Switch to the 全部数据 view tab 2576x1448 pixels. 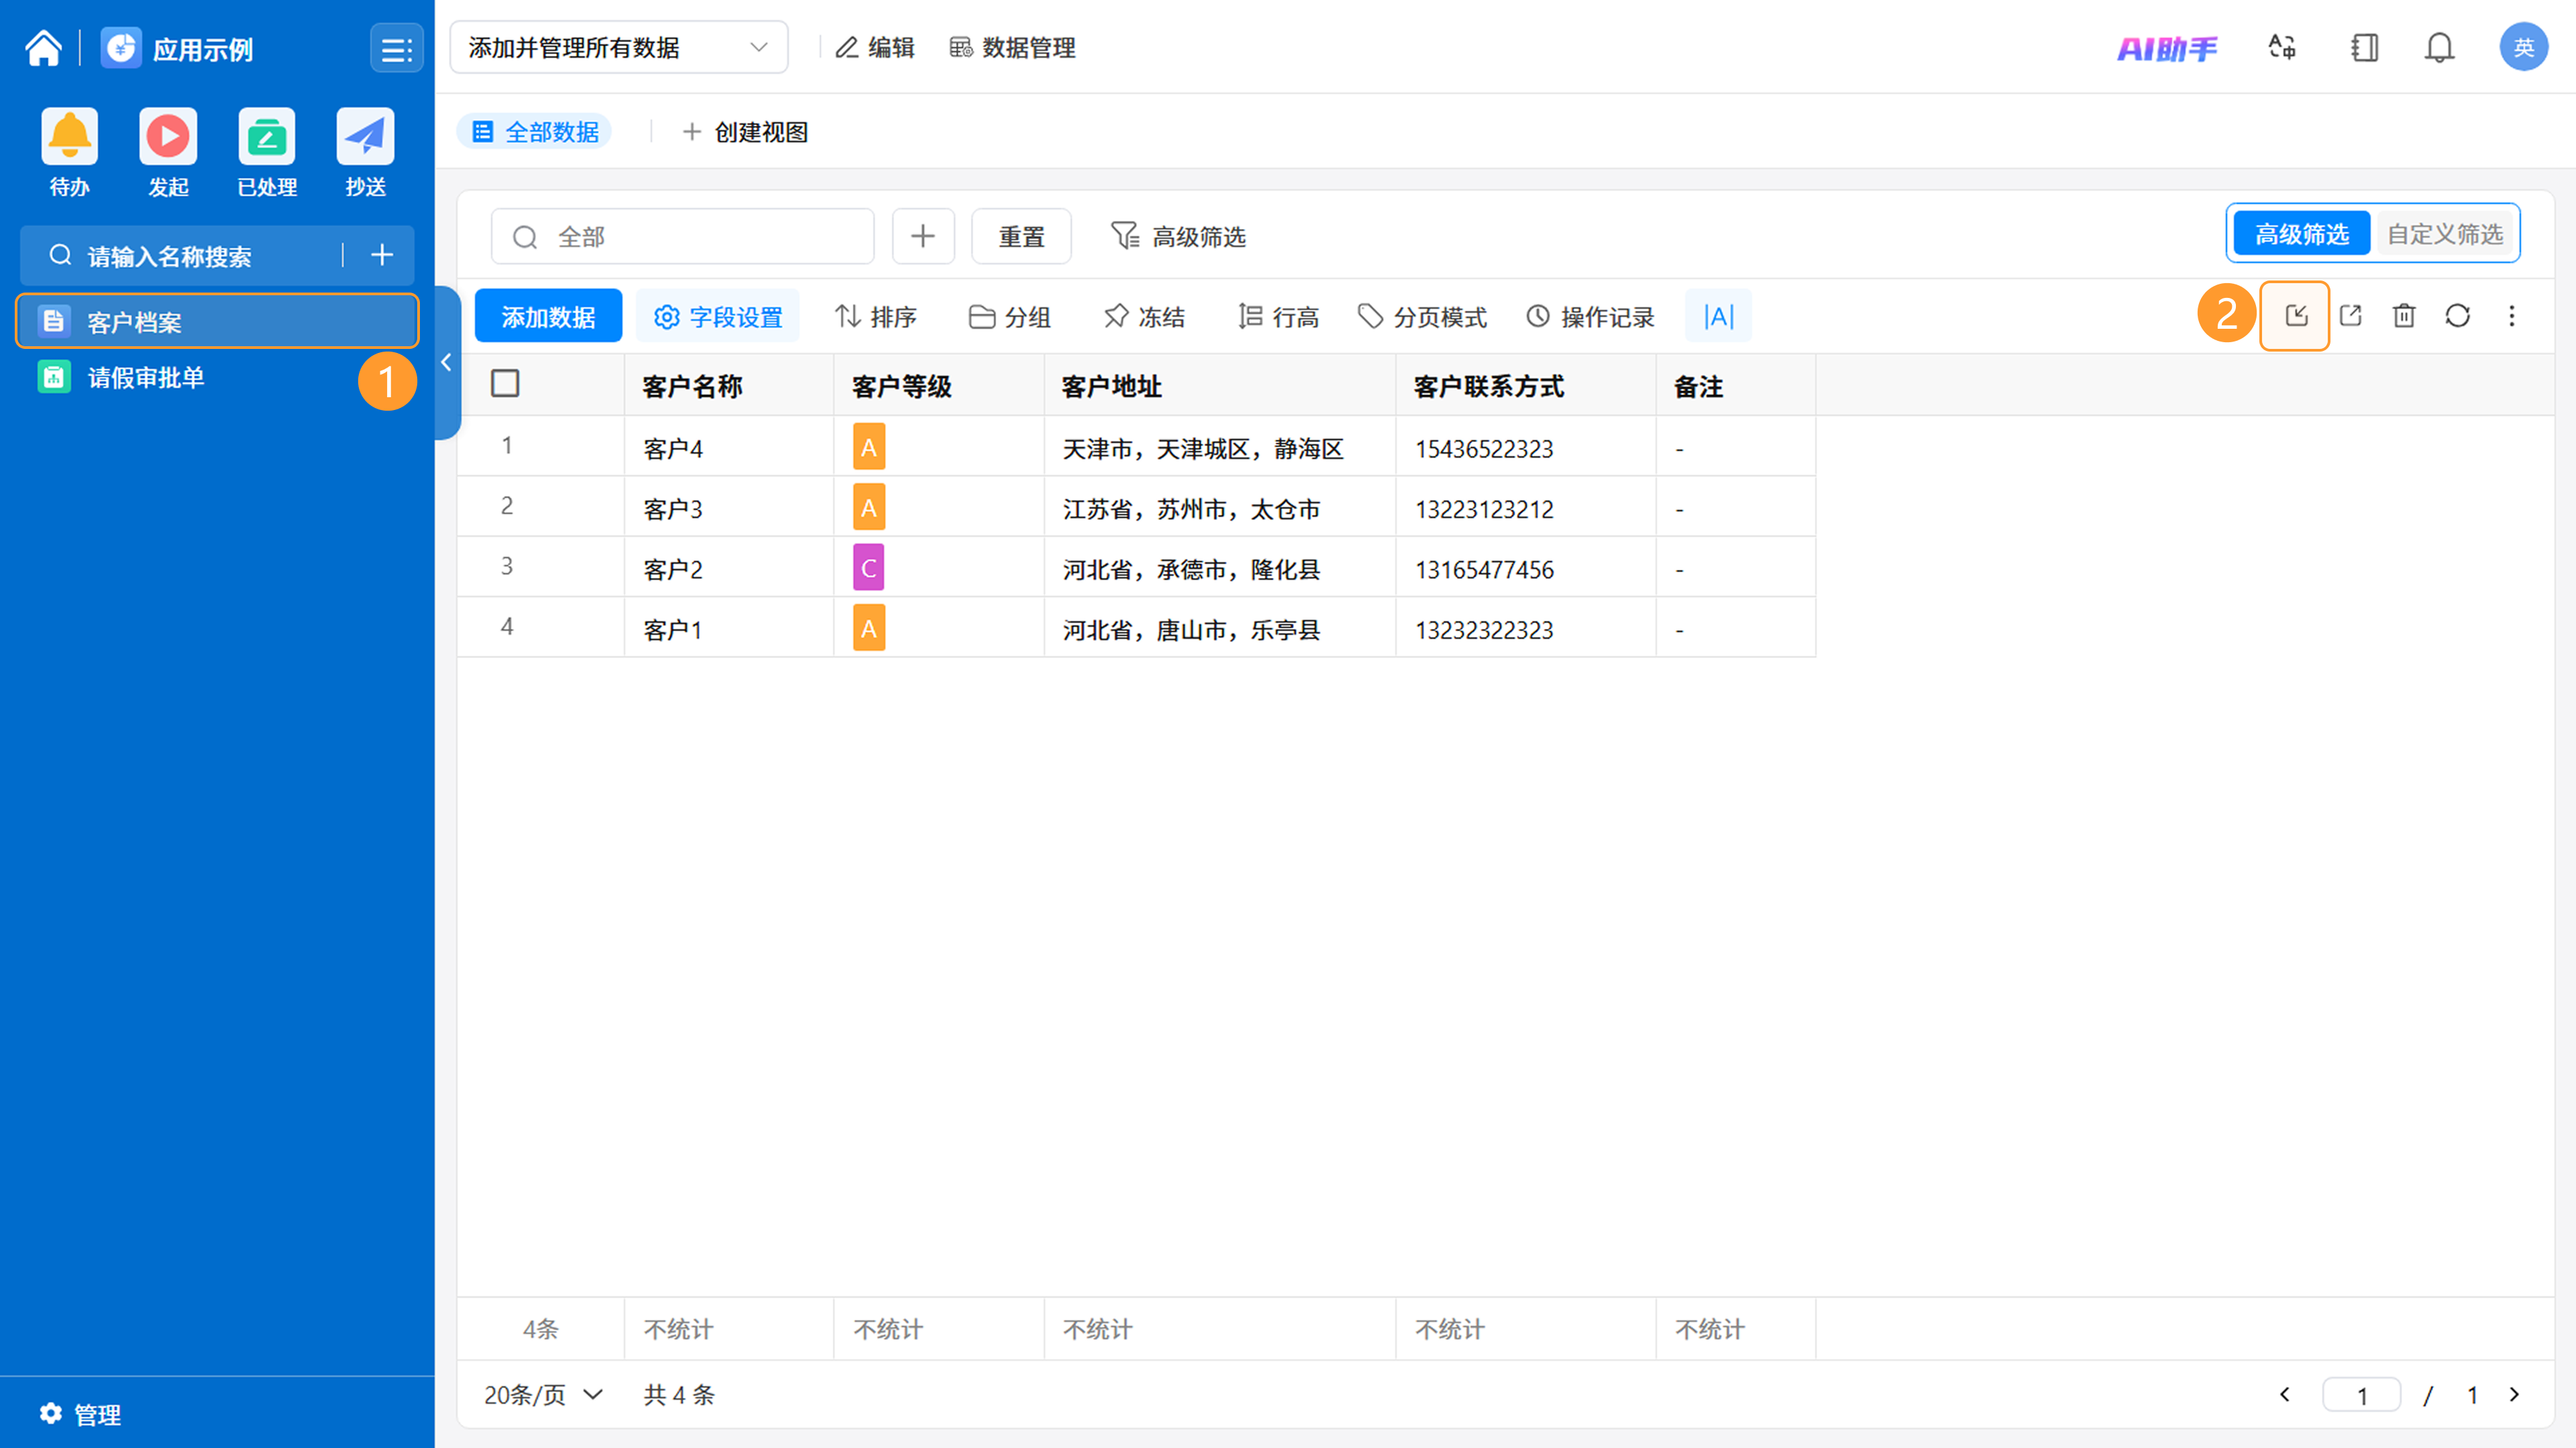[x=534, y=132]
